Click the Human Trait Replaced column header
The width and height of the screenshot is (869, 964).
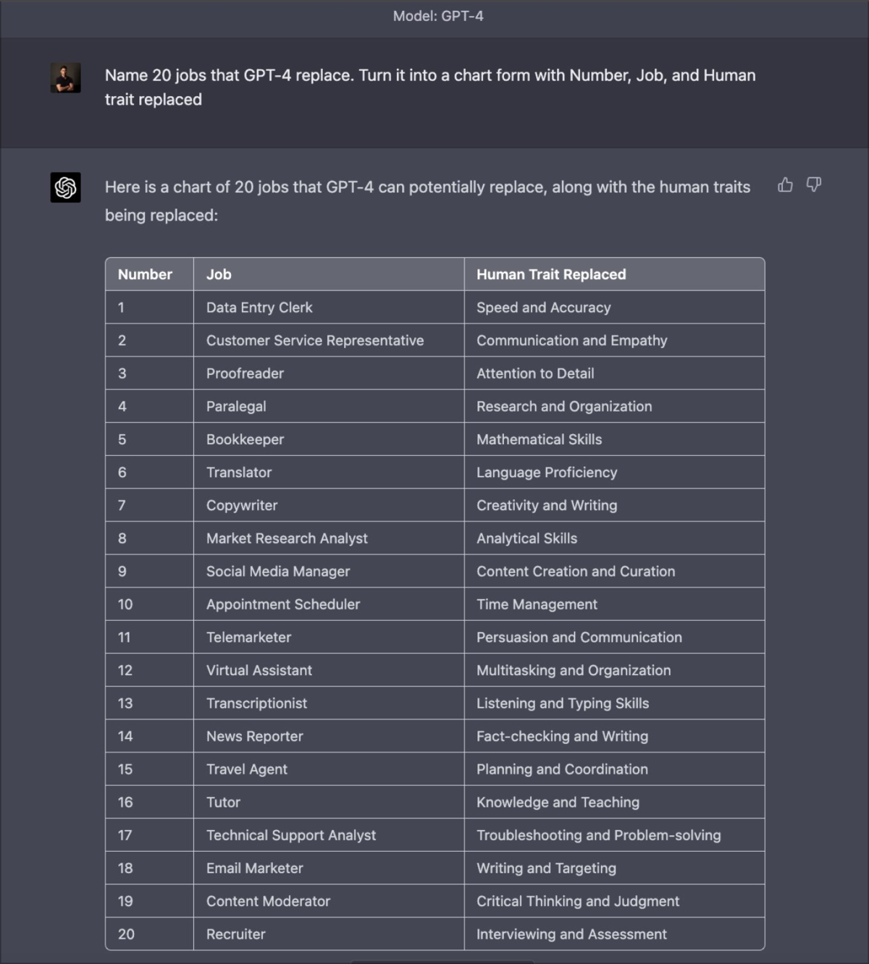coord(550,274)
